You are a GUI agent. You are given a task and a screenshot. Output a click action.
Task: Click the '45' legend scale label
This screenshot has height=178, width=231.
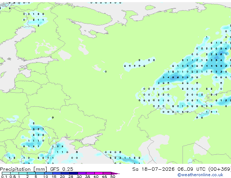coord(104,177)
